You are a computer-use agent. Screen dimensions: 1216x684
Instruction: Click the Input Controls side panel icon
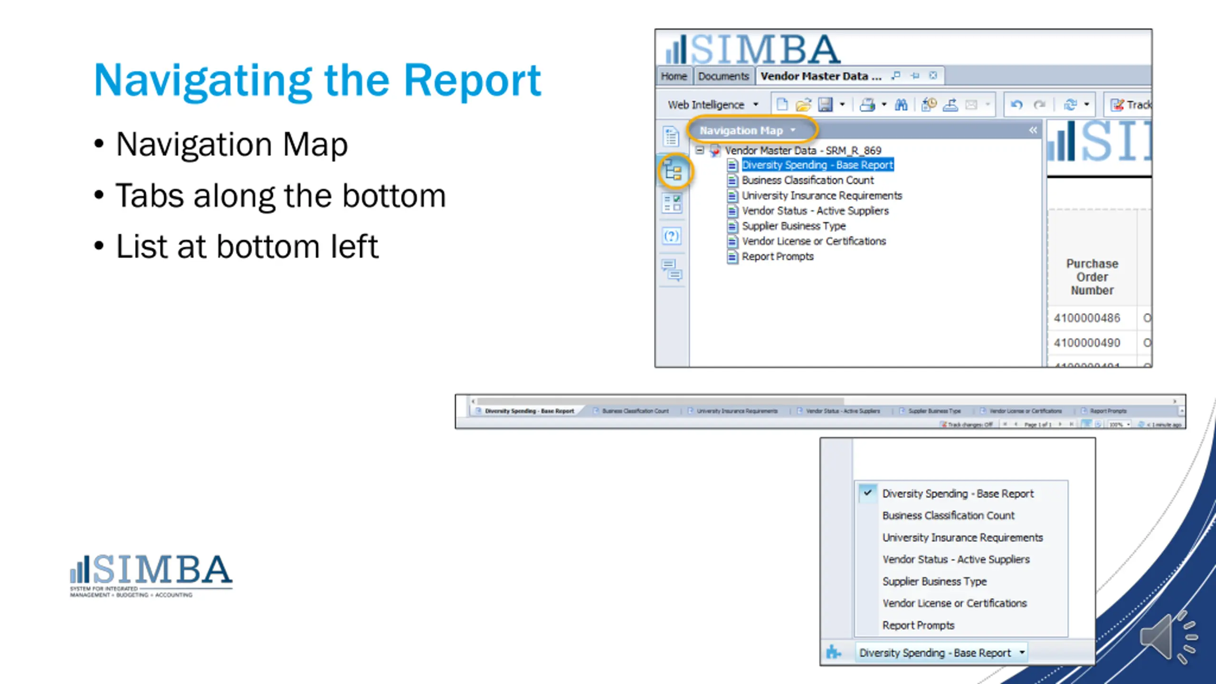(672, 203)
